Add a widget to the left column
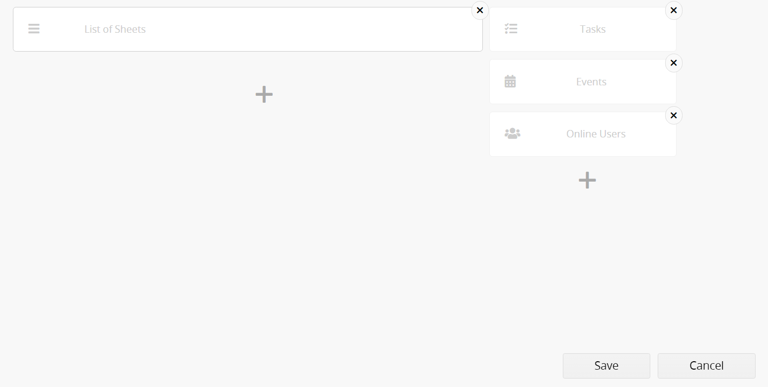 click(264, 94)
